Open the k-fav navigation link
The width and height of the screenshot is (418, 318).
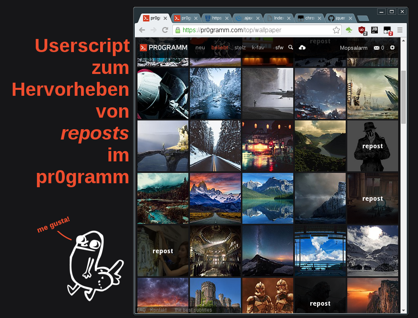tap(258, 48)
